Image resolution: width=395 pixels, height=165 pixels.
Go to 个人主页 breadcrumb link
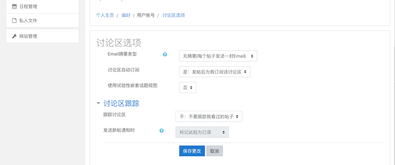(x=105, y=15)
